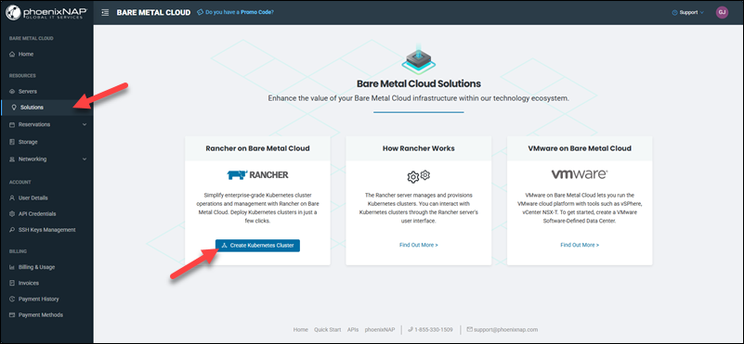744x344 pixels.
Task: Click the Payment History clock icon
Action: click(x=12, y=299)
